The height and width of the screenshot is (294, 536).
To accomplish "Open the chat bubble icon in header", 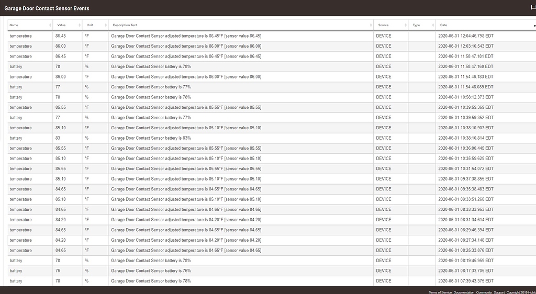I will (533, 8).
